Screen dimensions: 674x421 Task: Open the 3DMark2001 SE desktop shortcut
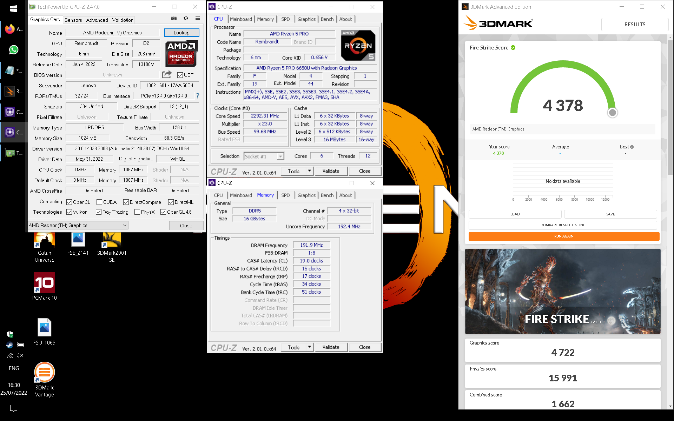(112, 247)
